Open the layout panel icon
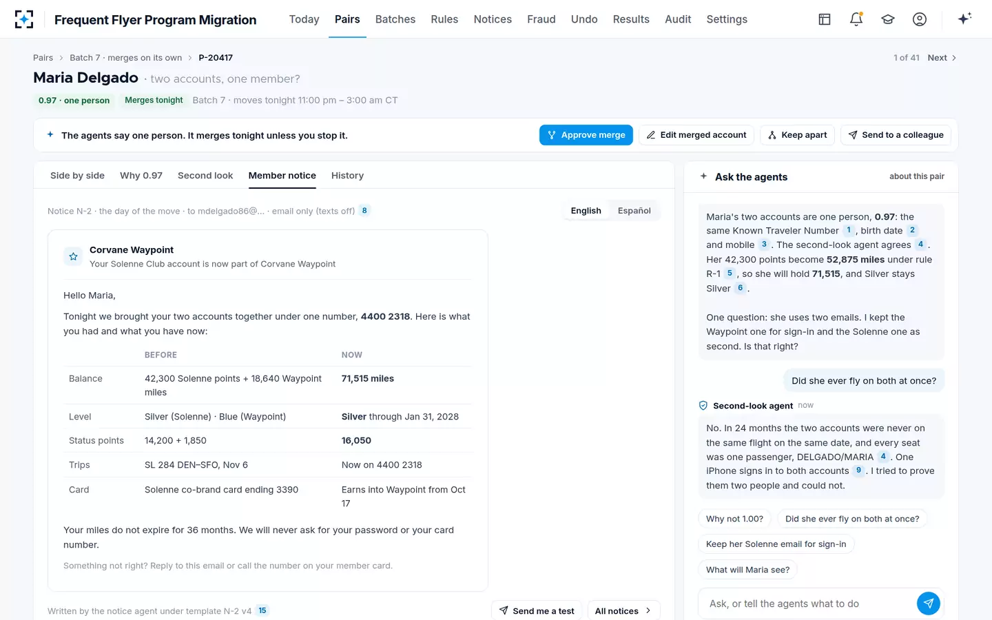992x620 pixels. click(825, 19)
